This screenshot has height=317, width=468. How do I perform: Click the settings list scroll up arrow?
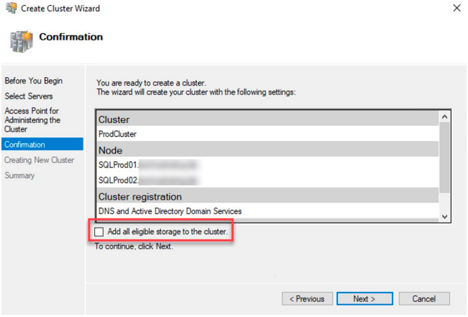(x=444, y=117)
